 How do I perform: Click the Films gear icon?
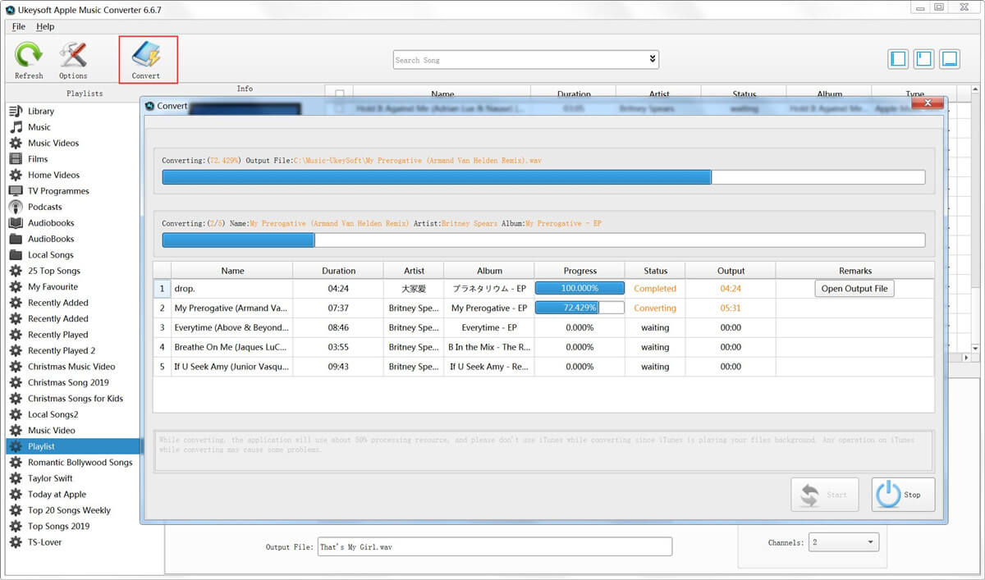(16, 159)
